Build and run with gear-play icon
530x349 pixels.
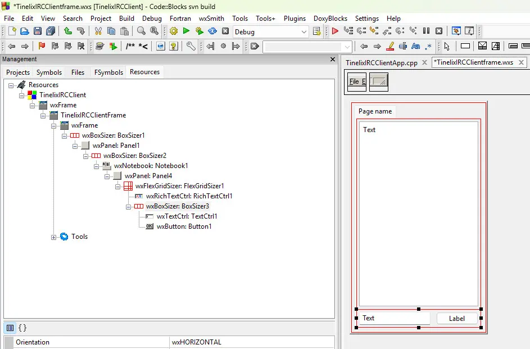point(200,31)
